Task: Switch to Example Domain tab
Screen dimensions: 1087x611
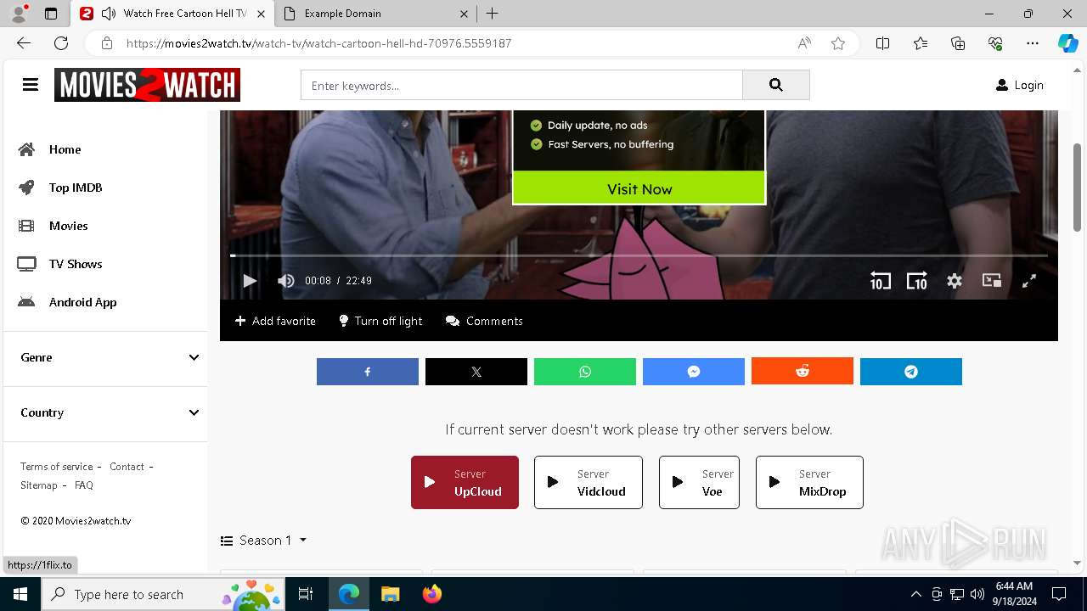Action: pyautogui.click(x=377, y=14)
